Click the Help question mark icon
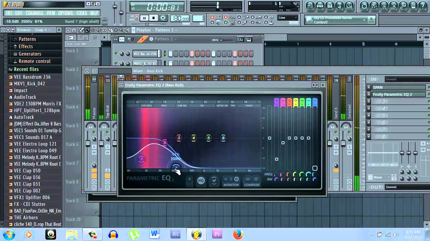Image resolution: width=430 pixels, height=241 pixels. [x=423, y=6]
